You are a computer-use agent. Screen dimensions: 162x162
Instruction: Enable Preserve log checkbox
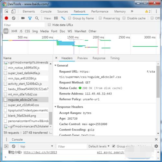coord(100,18)
